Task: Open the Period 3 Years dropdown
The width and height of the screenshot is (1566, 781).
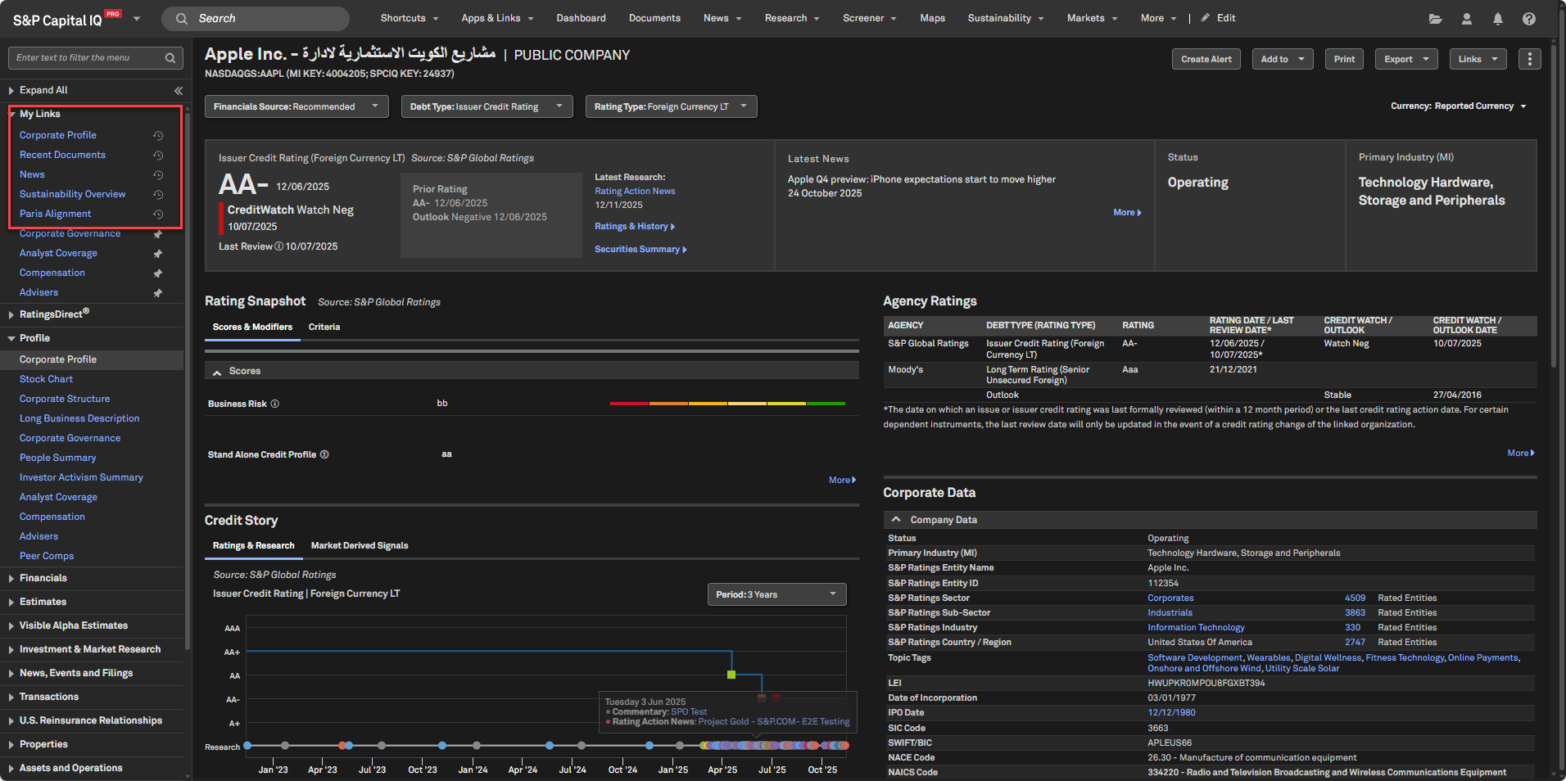Action: click(776, 594)
